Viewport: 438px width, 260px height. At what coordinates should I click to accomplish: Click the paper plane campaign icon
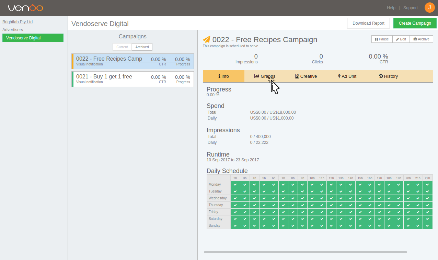[x=207, y=40]
